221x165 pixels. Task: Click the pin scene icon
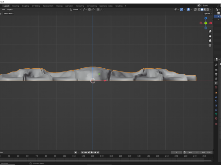coord(218,5)
